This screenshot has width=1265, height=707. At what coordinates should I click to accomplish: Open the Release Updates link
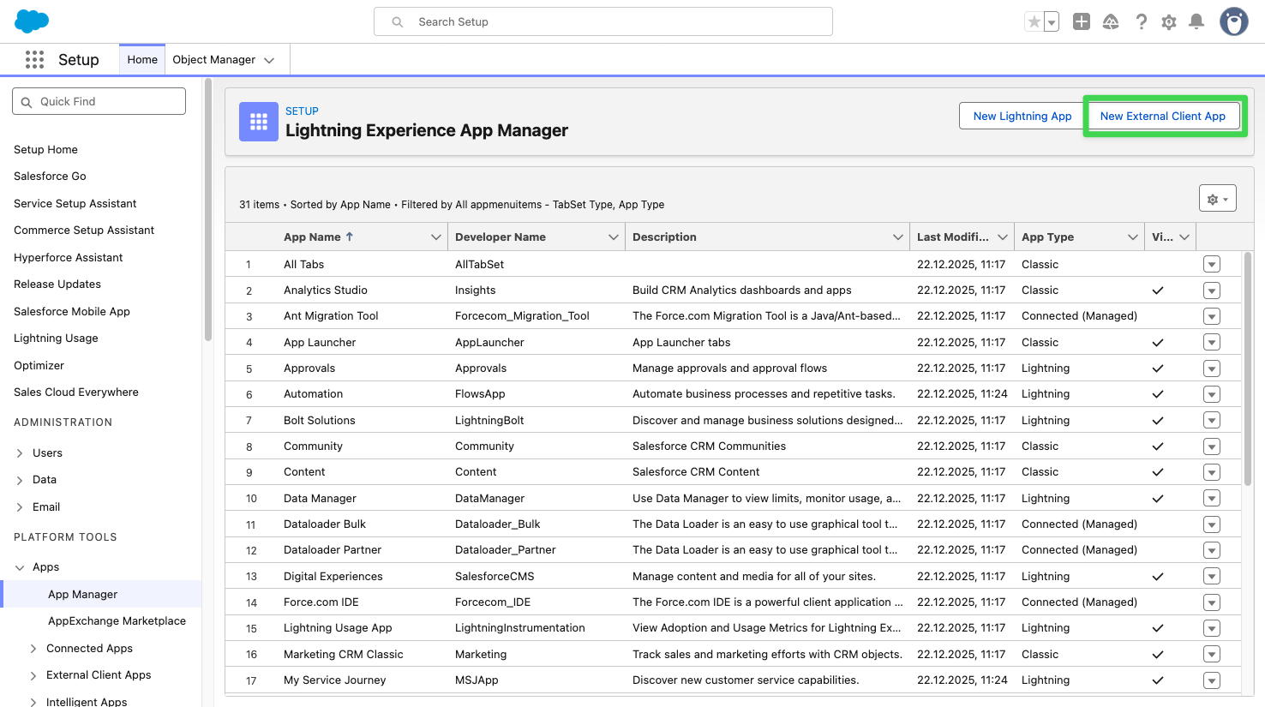57,284
